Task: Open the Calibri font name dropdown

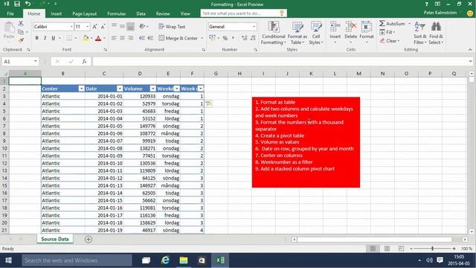Action: tap(71, 27)
